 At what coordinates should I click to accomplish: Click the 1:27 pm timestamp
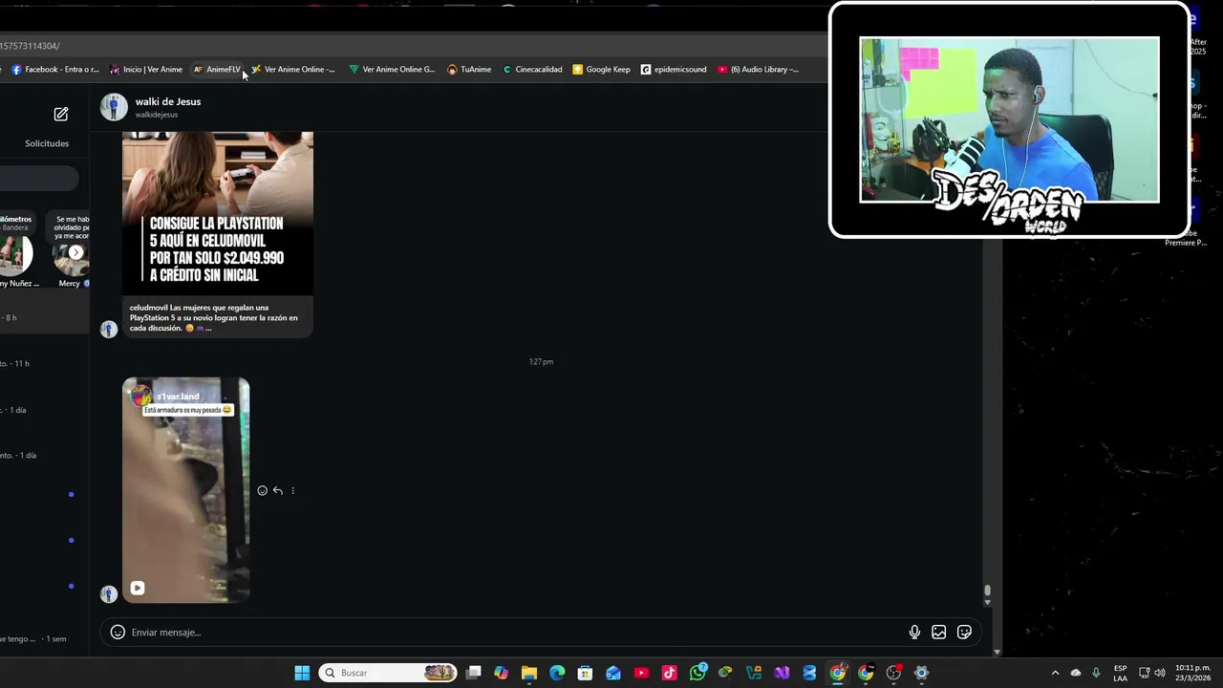[541, 361]
